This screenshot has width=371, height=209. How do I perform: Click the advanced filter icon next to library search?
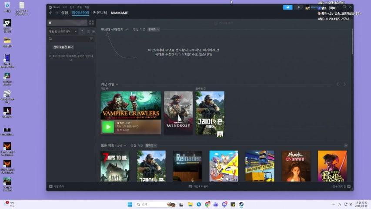click(x=91, y=39)
